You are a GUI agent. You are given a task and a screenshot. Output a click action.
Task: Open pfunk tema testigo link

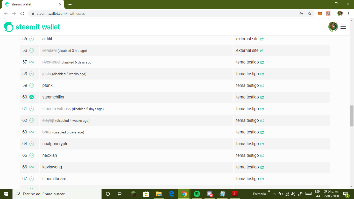pos(250,86)
